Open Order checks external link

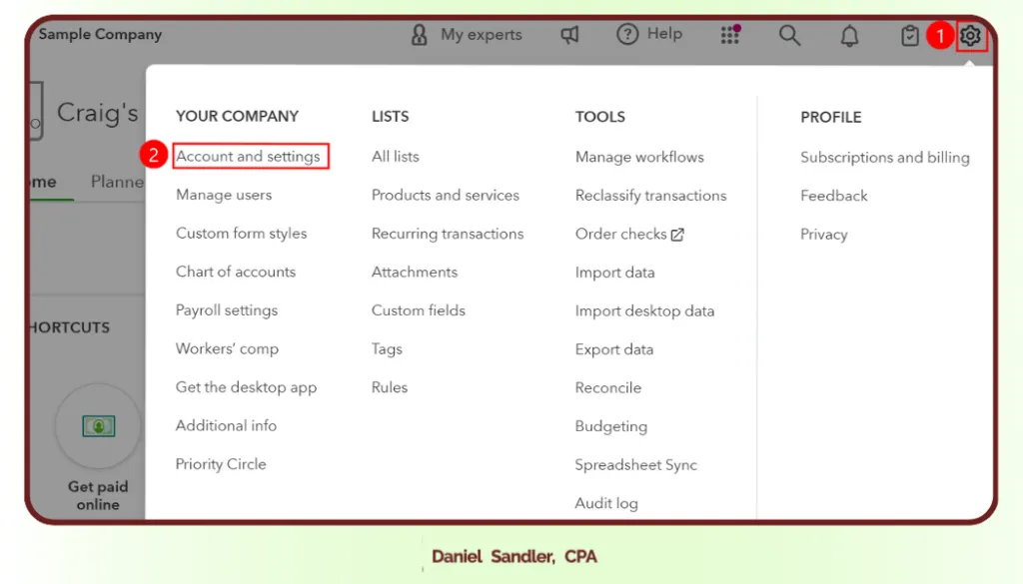click(629, 234)
